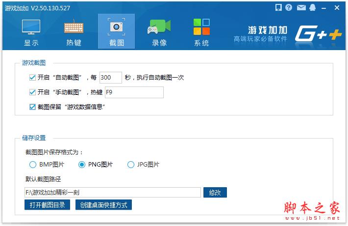
Task: Select JPG图片 radio button
Action: 131,165
